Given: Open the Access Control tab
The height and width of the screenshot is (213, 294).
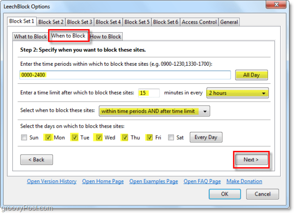Looking at the screenshot, I should [x=199, y=22].
